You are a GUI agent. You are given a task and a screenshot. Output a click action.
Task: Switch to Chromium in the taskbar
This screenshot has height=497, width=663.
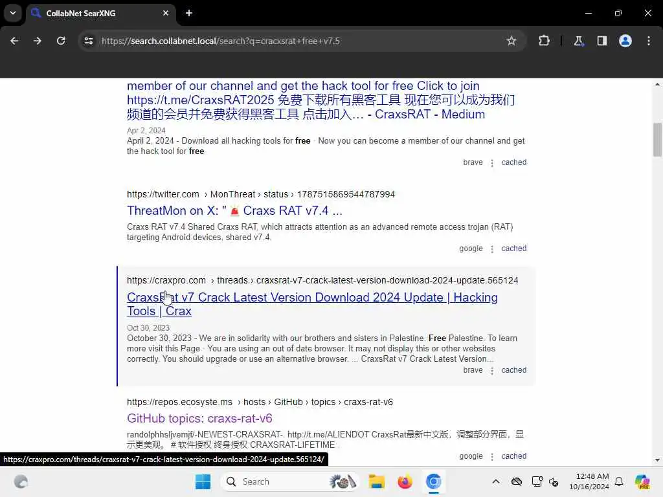coord(433,481)
